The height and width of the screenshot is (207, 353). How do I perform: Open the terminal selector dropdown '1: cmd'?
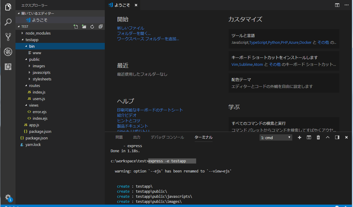click(276, 138)
